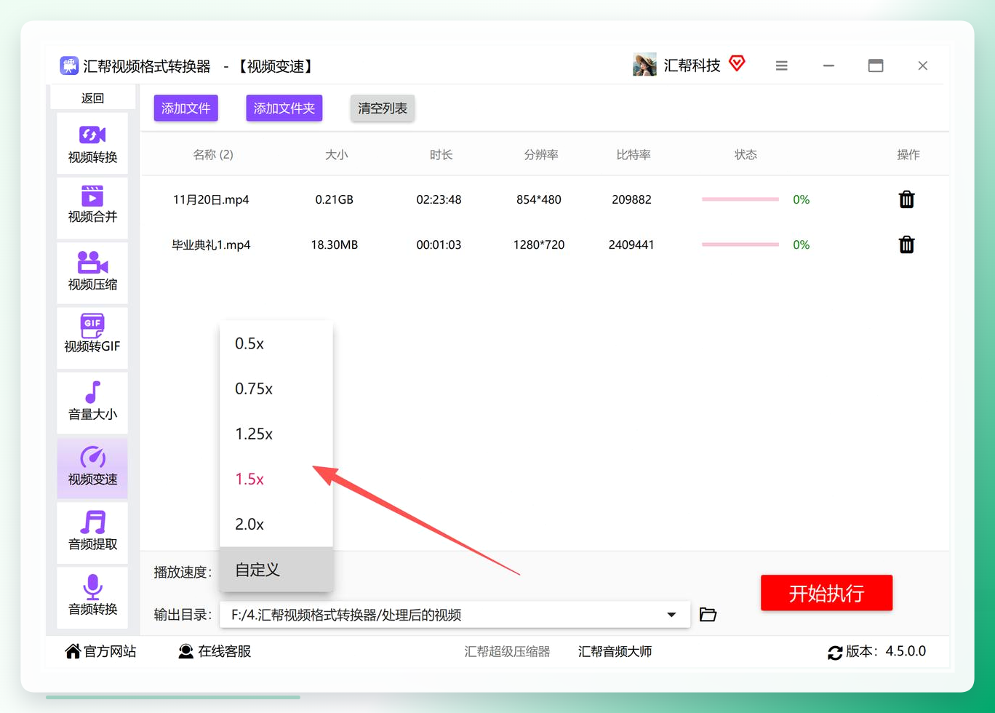This screenshot has height=713, width=995.
Task: Choose 0.75x playback speed
Action: click(276, 389)
